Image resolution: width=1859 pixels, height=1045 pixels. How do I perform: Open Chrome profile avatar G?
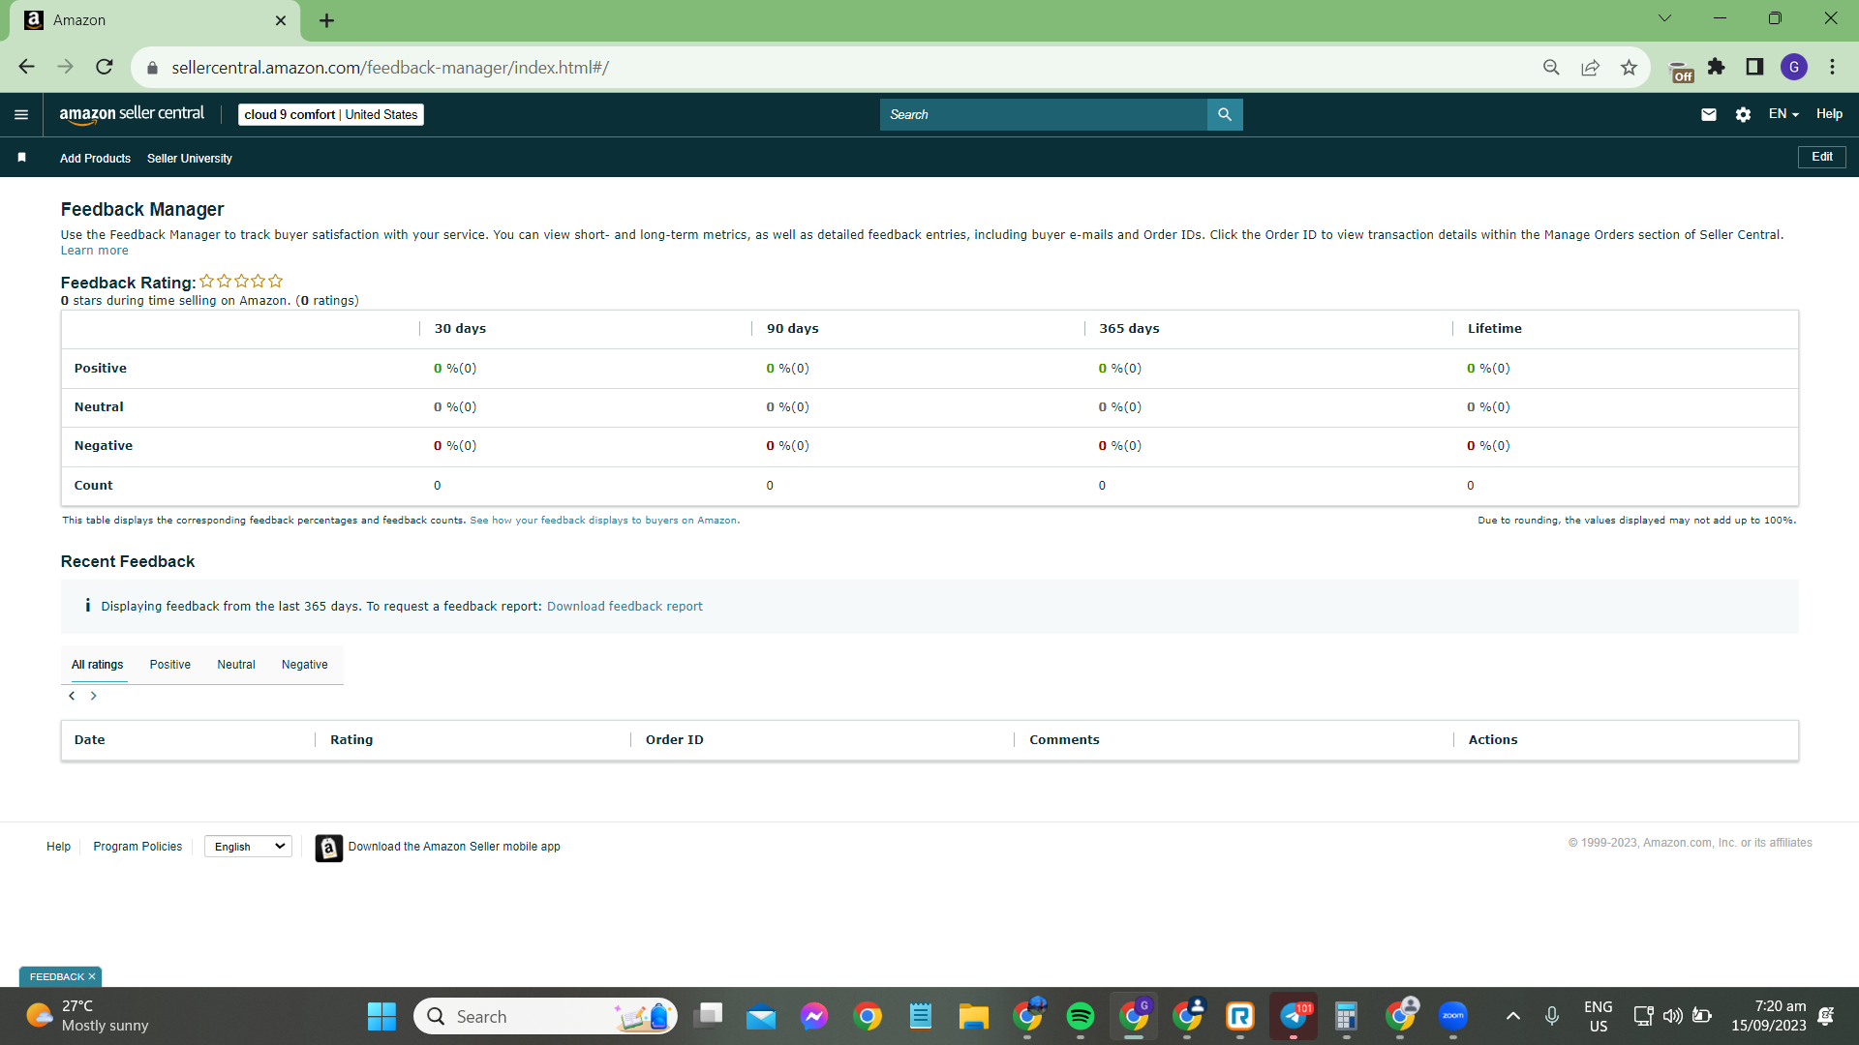1794,67
